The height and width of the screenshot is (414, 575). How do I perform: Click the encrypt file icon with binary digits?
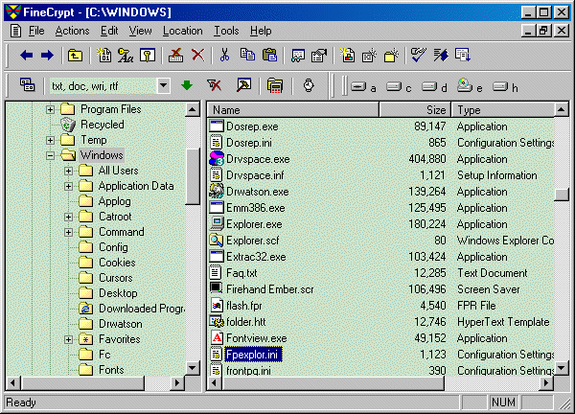(x=104, y=56)
